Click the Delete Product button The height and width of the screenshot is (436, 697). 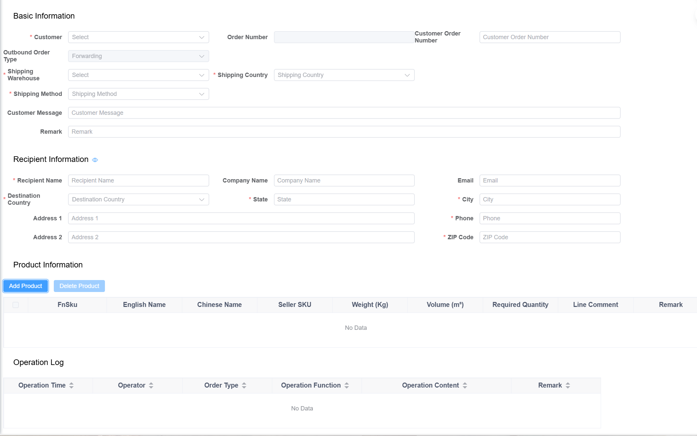click(x=79, y=286)
